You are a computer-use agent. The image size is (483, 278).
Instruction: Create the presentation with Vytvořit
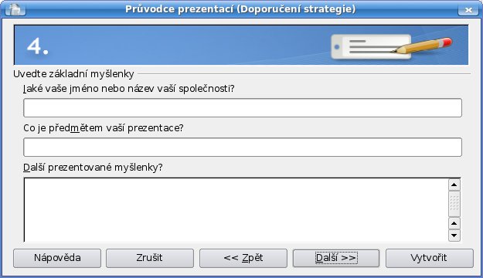pos(429,258)
